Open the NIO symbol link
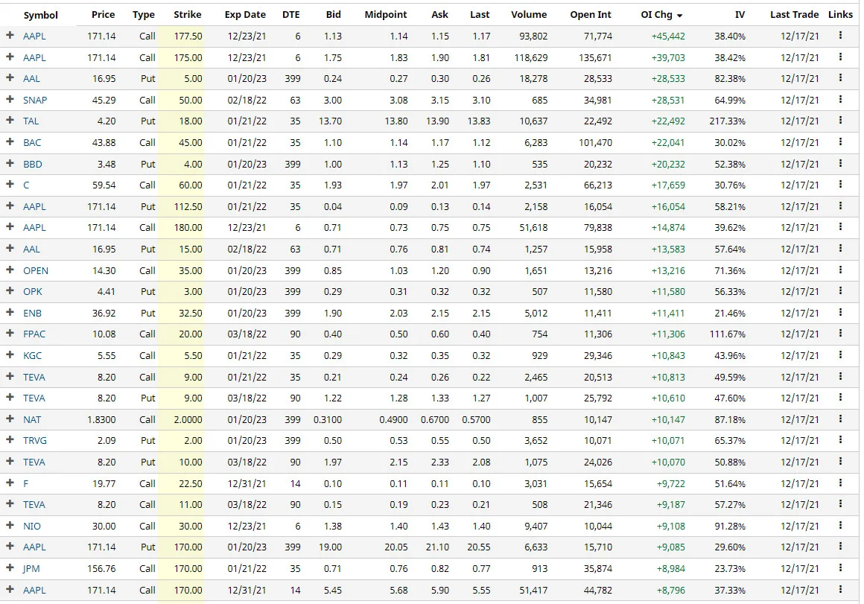This screenshot has width=864, height=604. click(32, 526)
